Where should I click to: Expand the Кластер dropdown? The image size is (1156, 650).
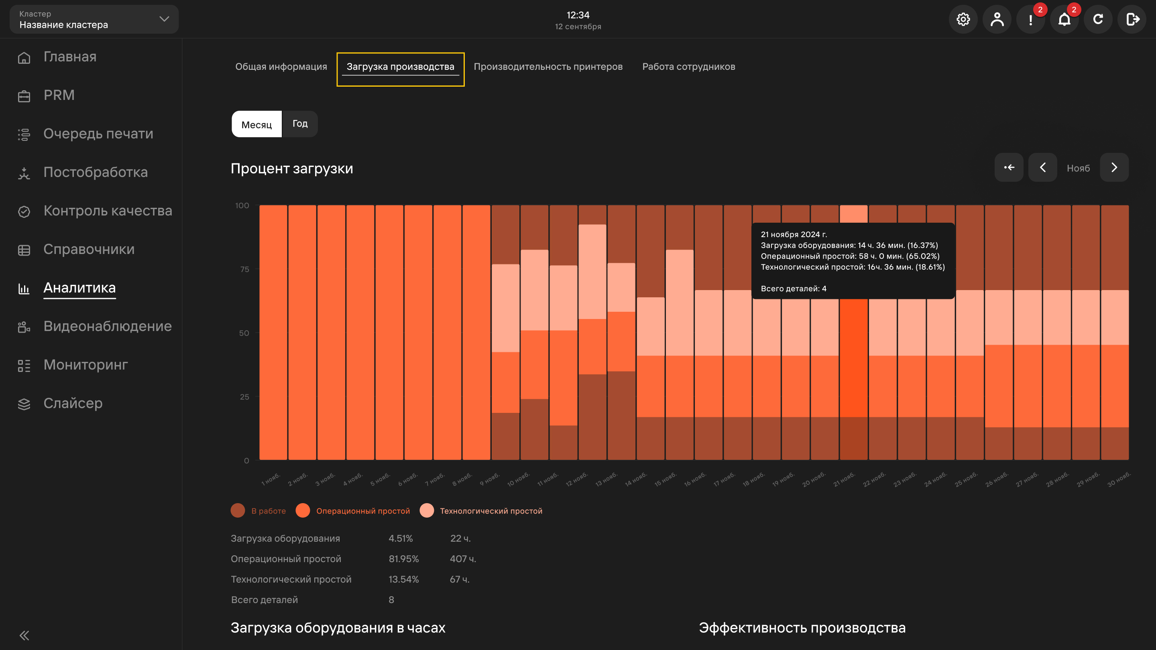pyautogui.click(x=94, y=19)
